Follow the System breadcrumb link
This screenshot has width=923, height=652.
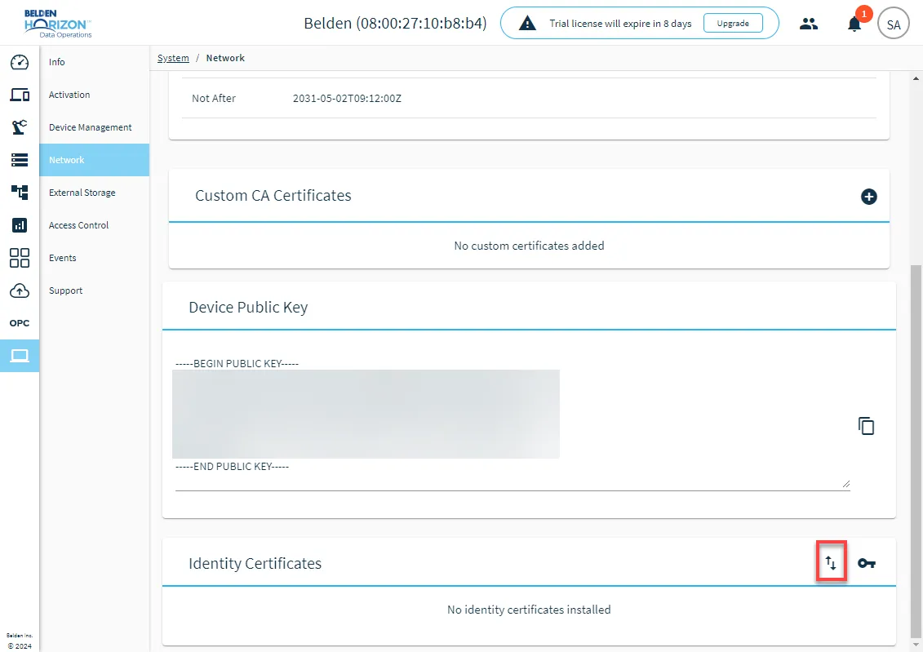pyautogui.click(x=173, y=58)
